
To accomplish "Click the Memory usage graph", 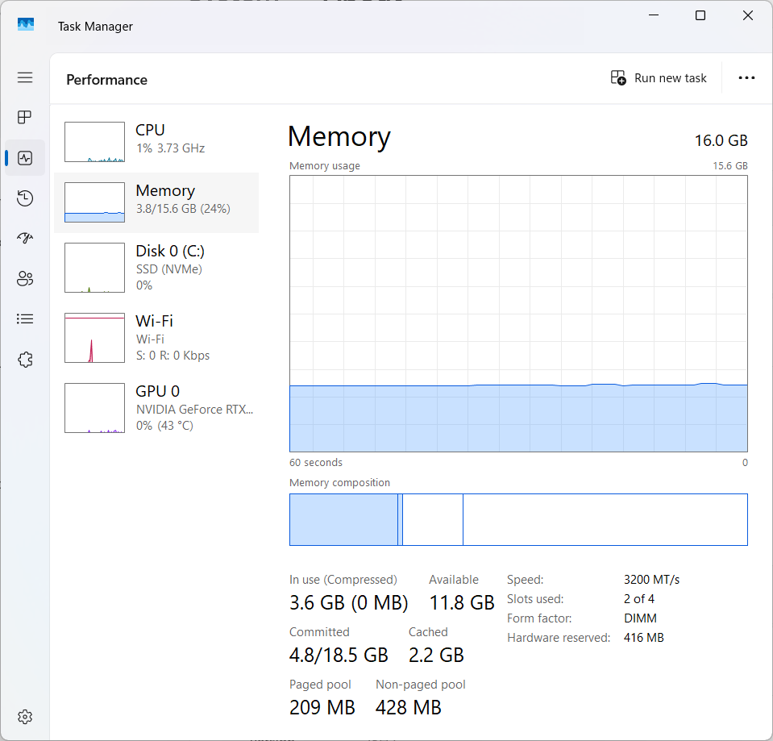I will coord(518,313).
